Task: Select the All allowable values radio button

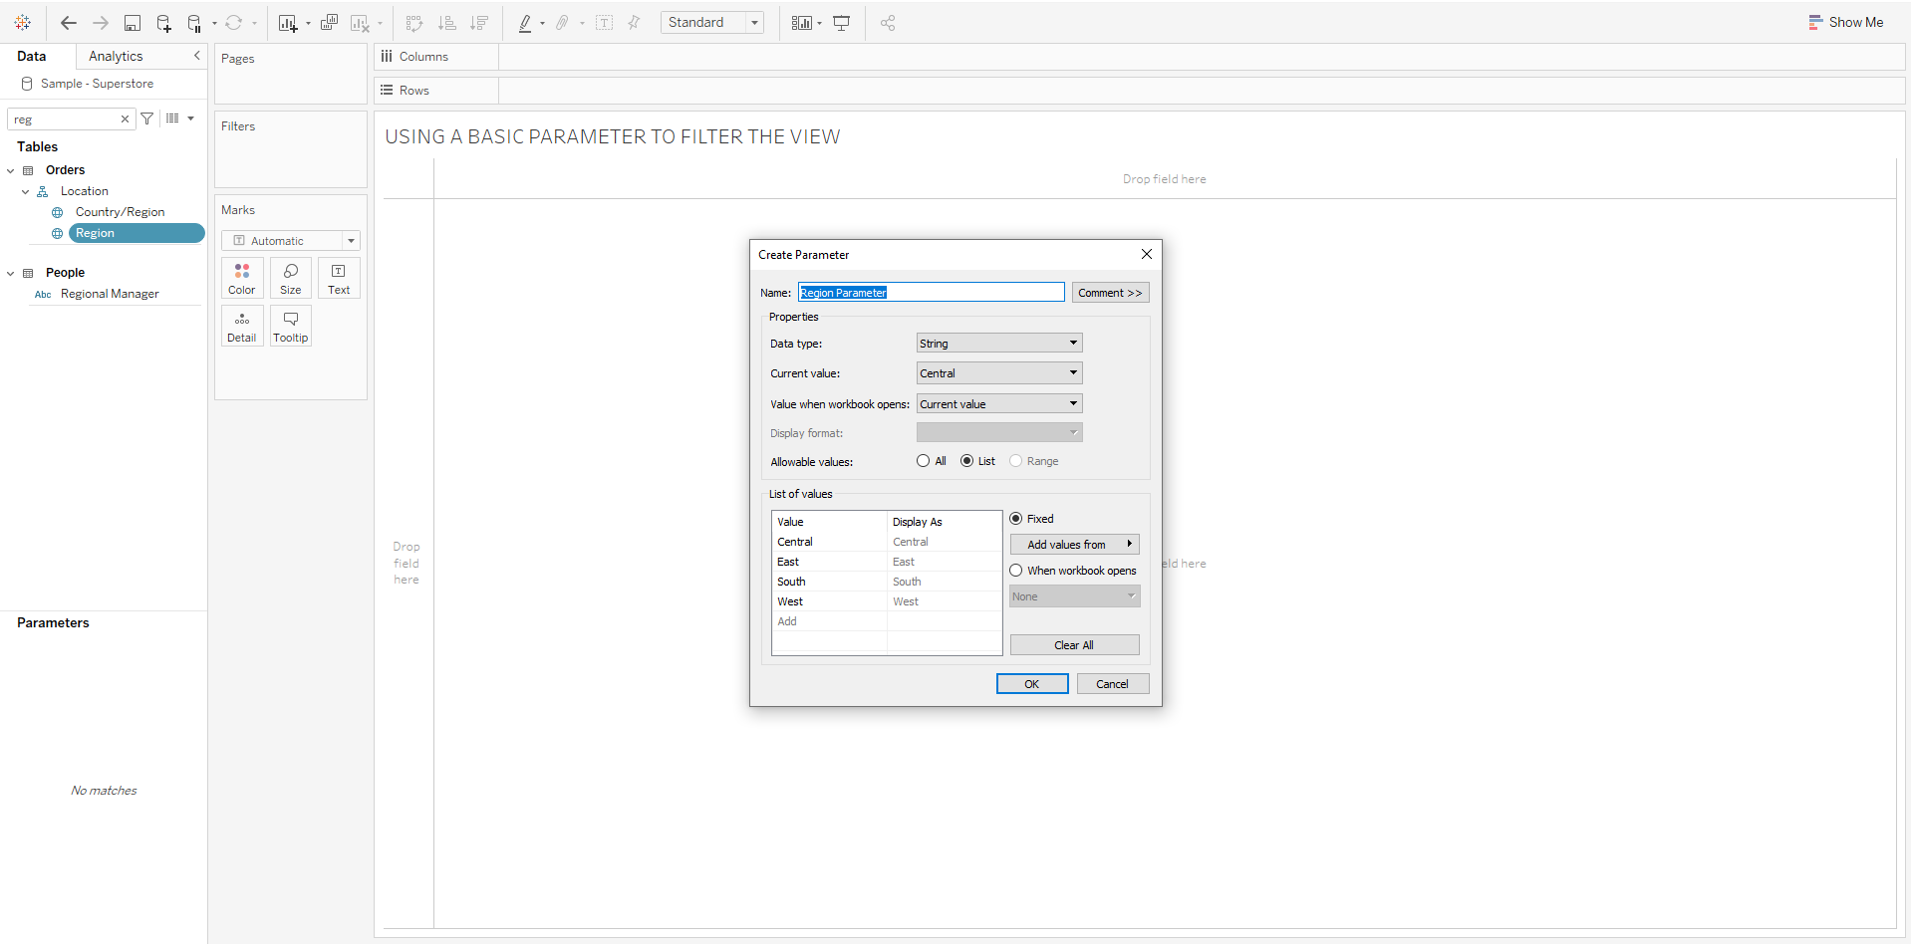Action: [924, 461]
